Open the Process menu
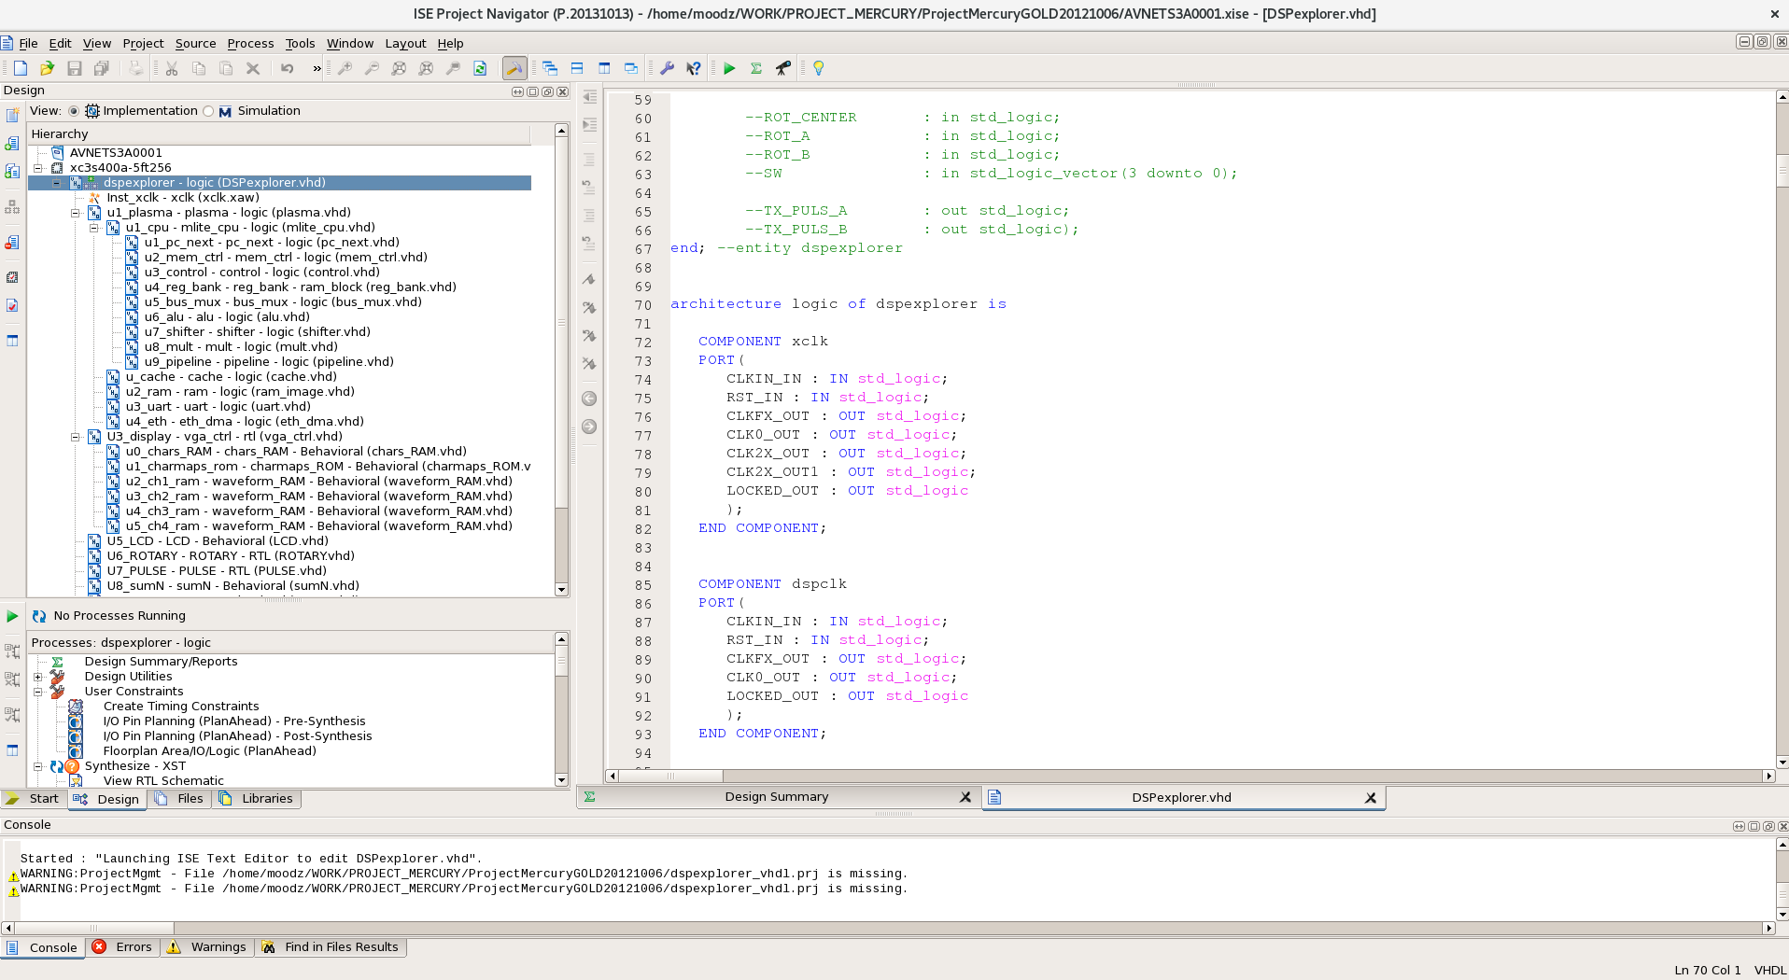 pyautogui.click(x=250, y=43)
